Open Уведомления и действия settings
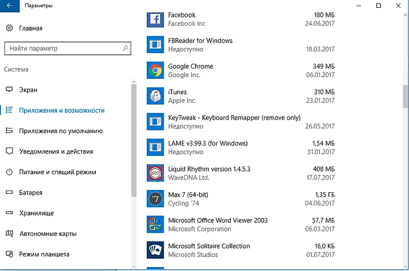This screenshot has width=409, height=271. [x=56, y=151]
